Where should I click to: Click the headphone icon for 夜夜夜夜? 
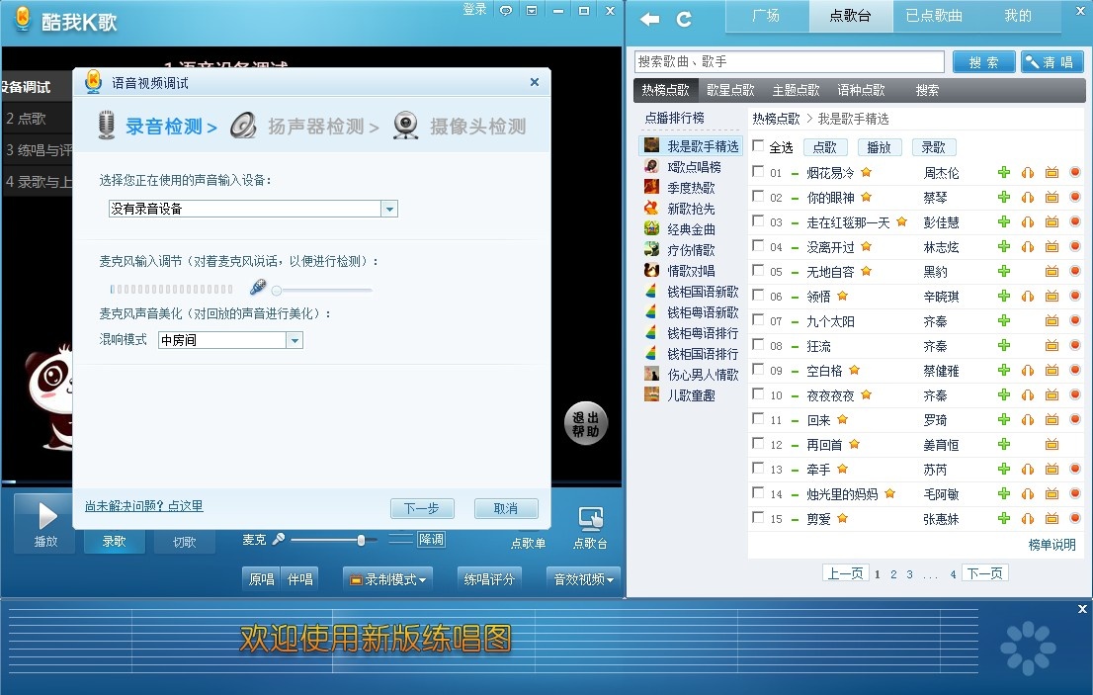point(1028,395)
